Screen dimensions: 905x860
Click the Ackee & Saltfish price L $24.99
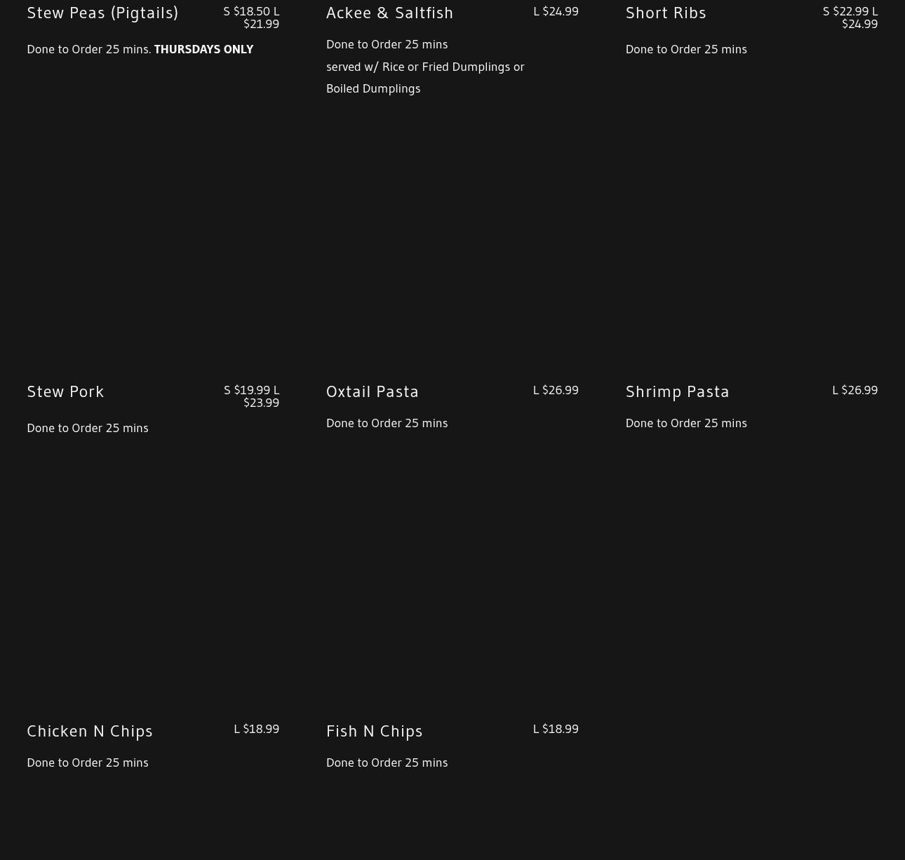pyautogui.click(x=556, y=11)
